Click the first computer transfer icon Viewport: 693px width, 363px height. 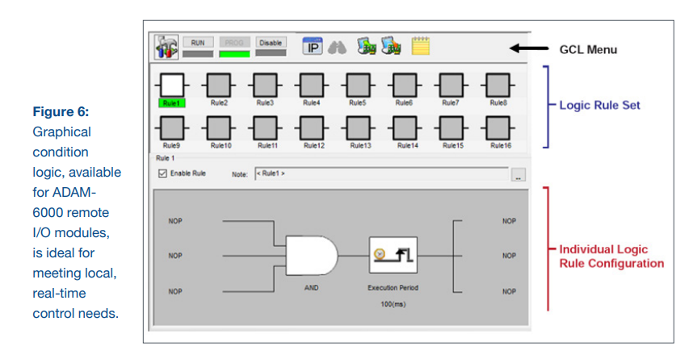tap(367, 46)
